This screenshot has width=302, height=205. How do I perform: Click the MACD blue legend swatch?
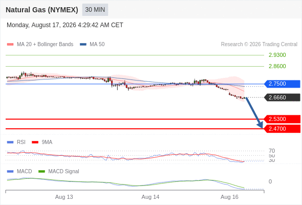click(x=10, y=172)
